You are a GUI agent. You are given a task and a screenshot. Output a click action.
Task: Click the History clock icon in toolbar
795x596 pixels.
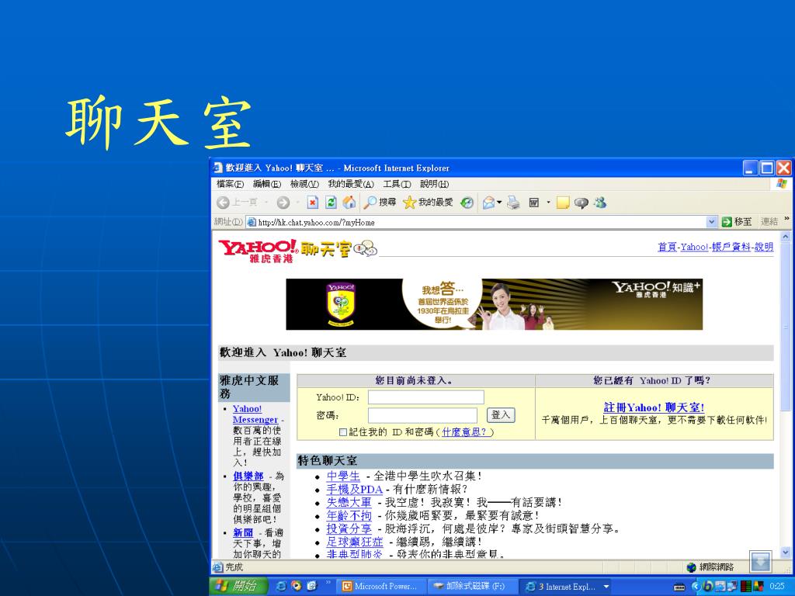pyautogui.click(x=467, y=203)
